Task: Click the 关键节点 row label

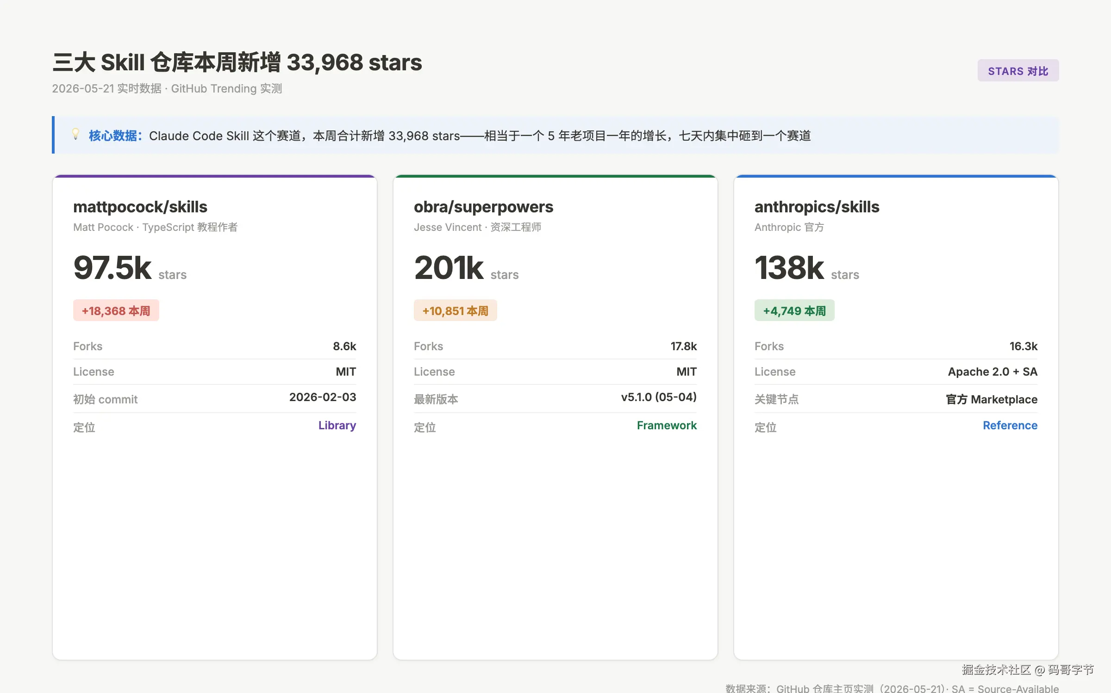Action: (777, 399)
